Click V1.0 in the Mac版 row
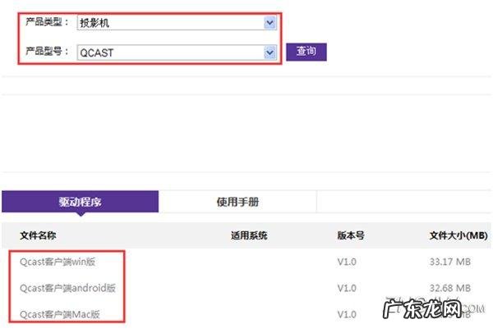 tap(347, 314)
